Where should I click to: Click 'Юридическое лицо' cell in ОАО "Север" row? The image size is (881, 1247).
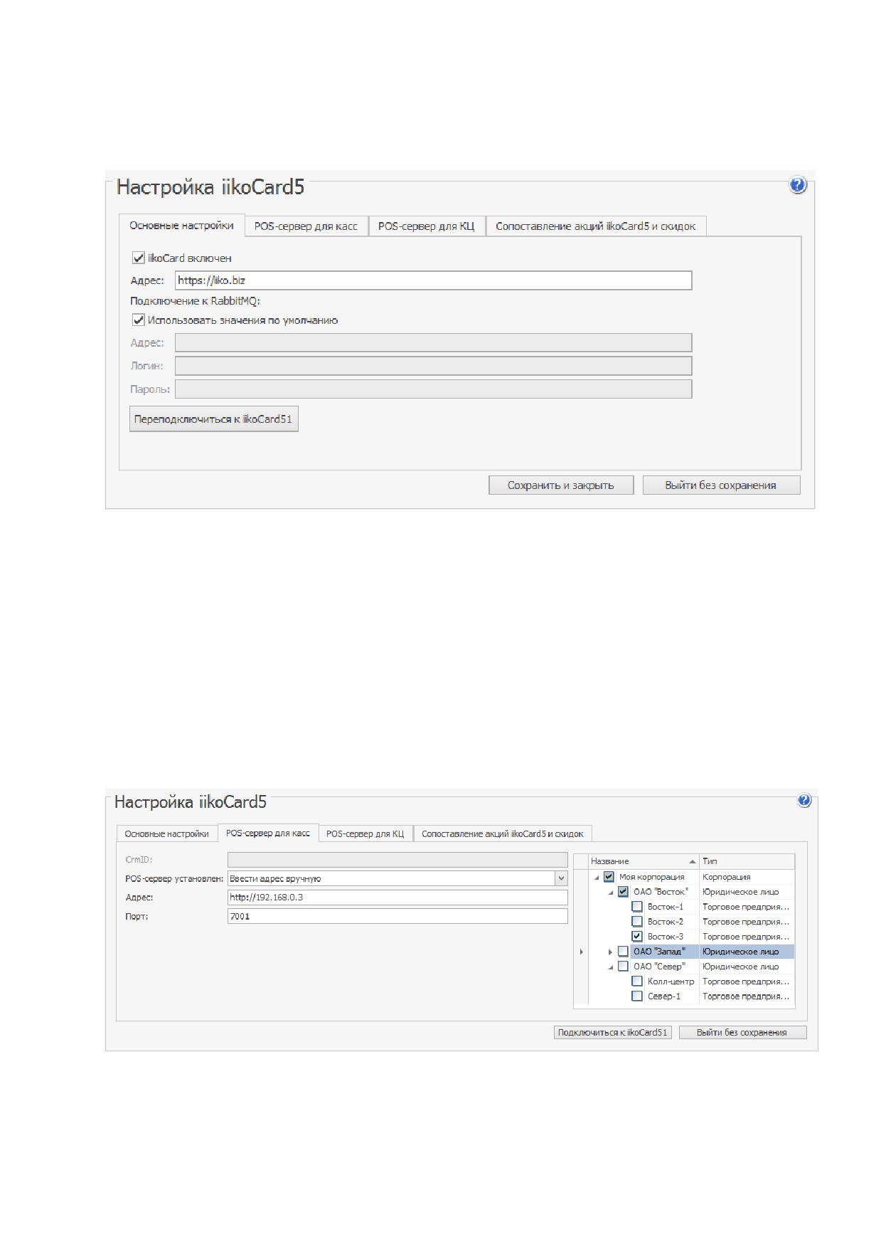(x=747, y=967)
